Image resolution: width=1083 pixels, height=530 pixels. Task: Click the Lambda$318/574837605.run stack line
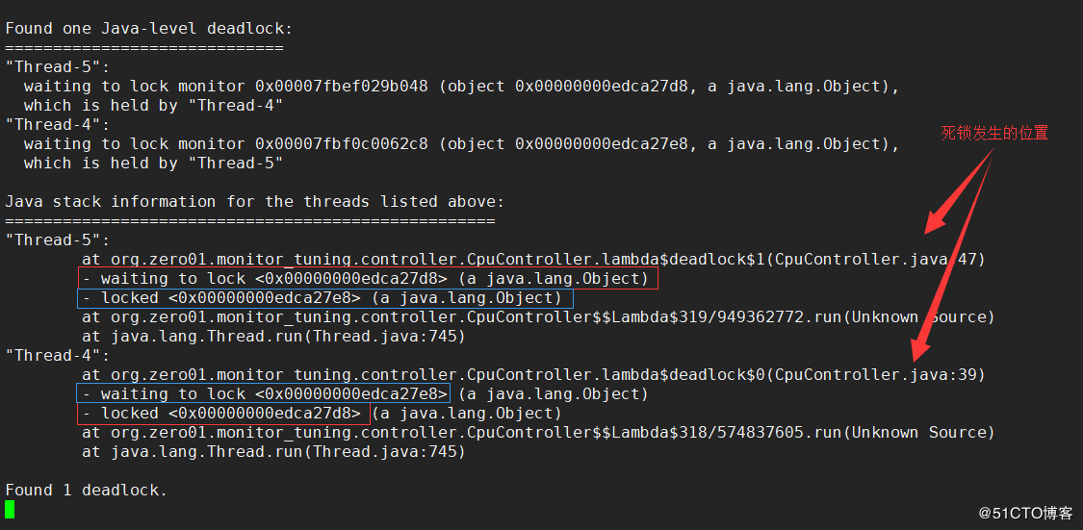[538, 433]
